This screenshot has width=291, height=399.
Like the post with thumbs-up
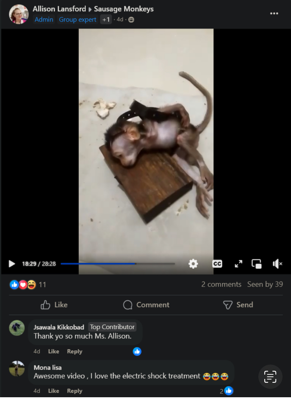coord(54,305)
